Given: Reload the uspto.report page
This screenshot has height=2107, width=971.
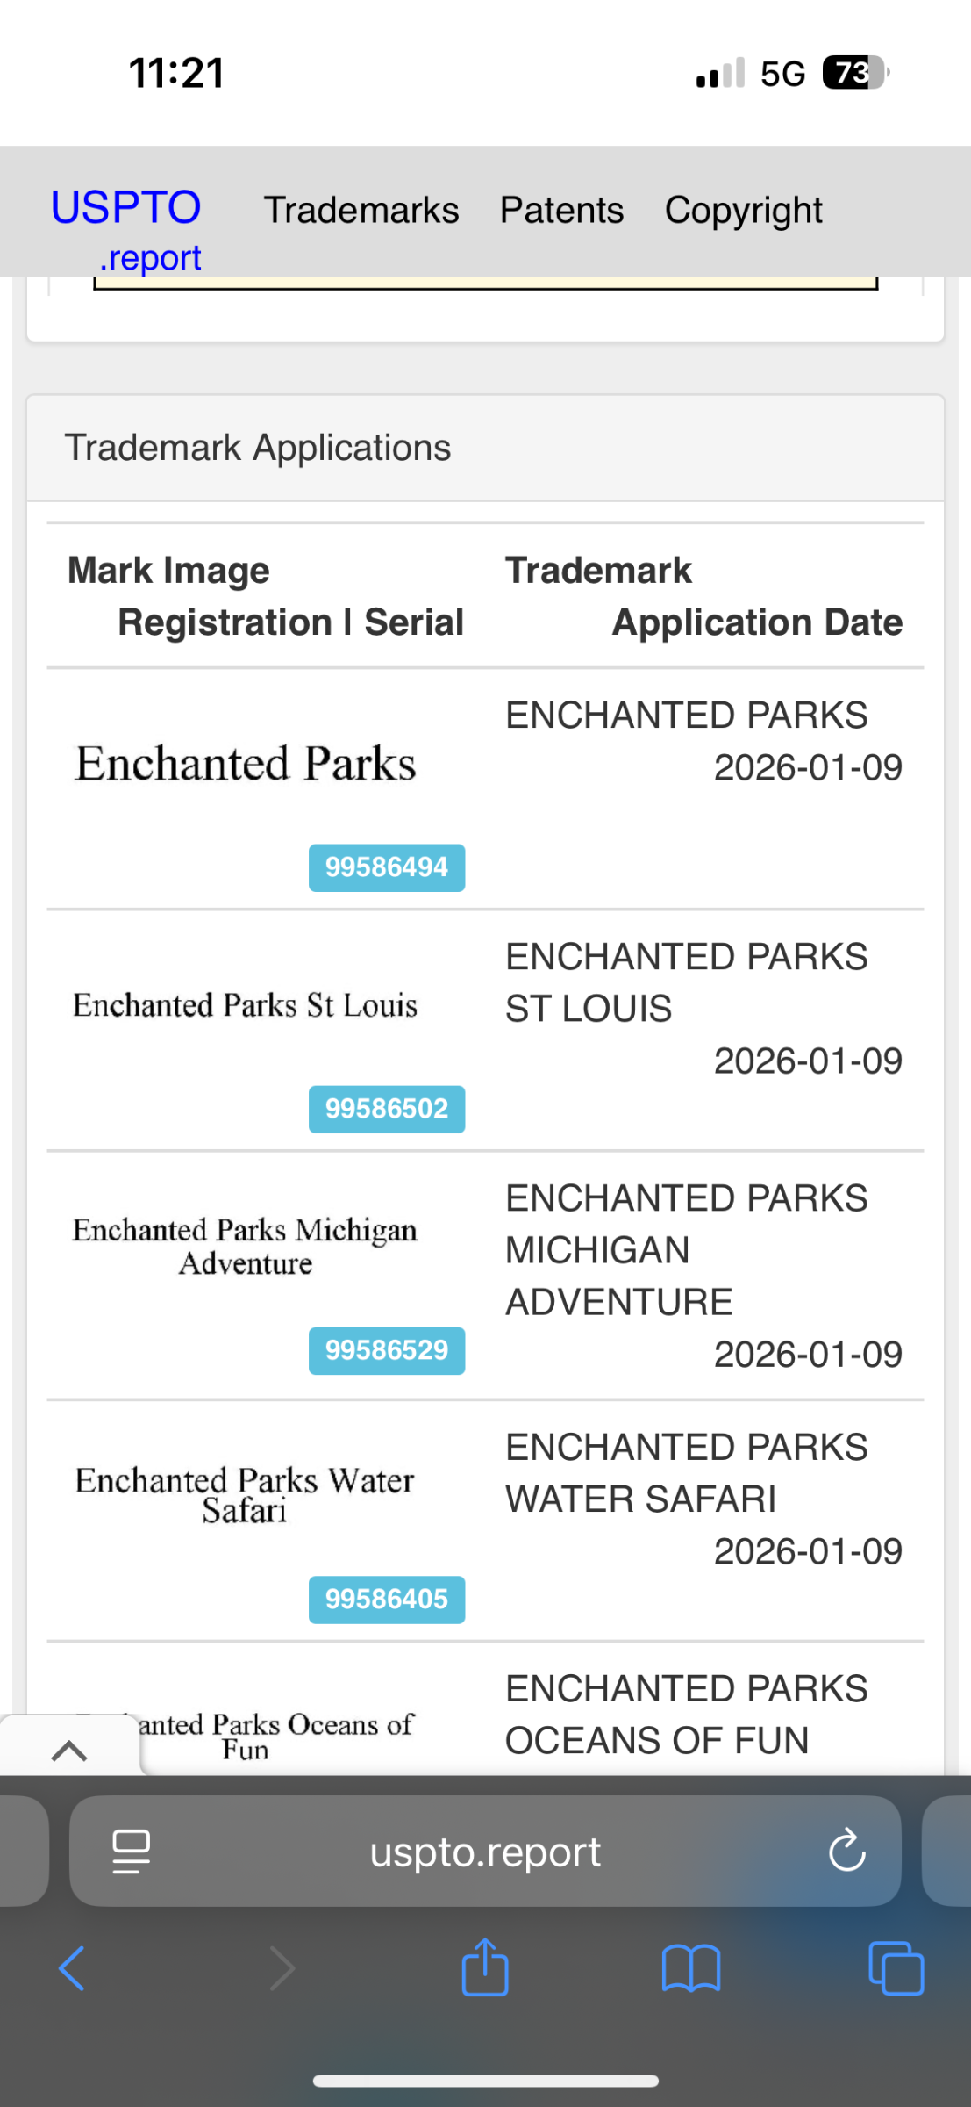Looking at the screenshot, I should tap(847, 1851).
